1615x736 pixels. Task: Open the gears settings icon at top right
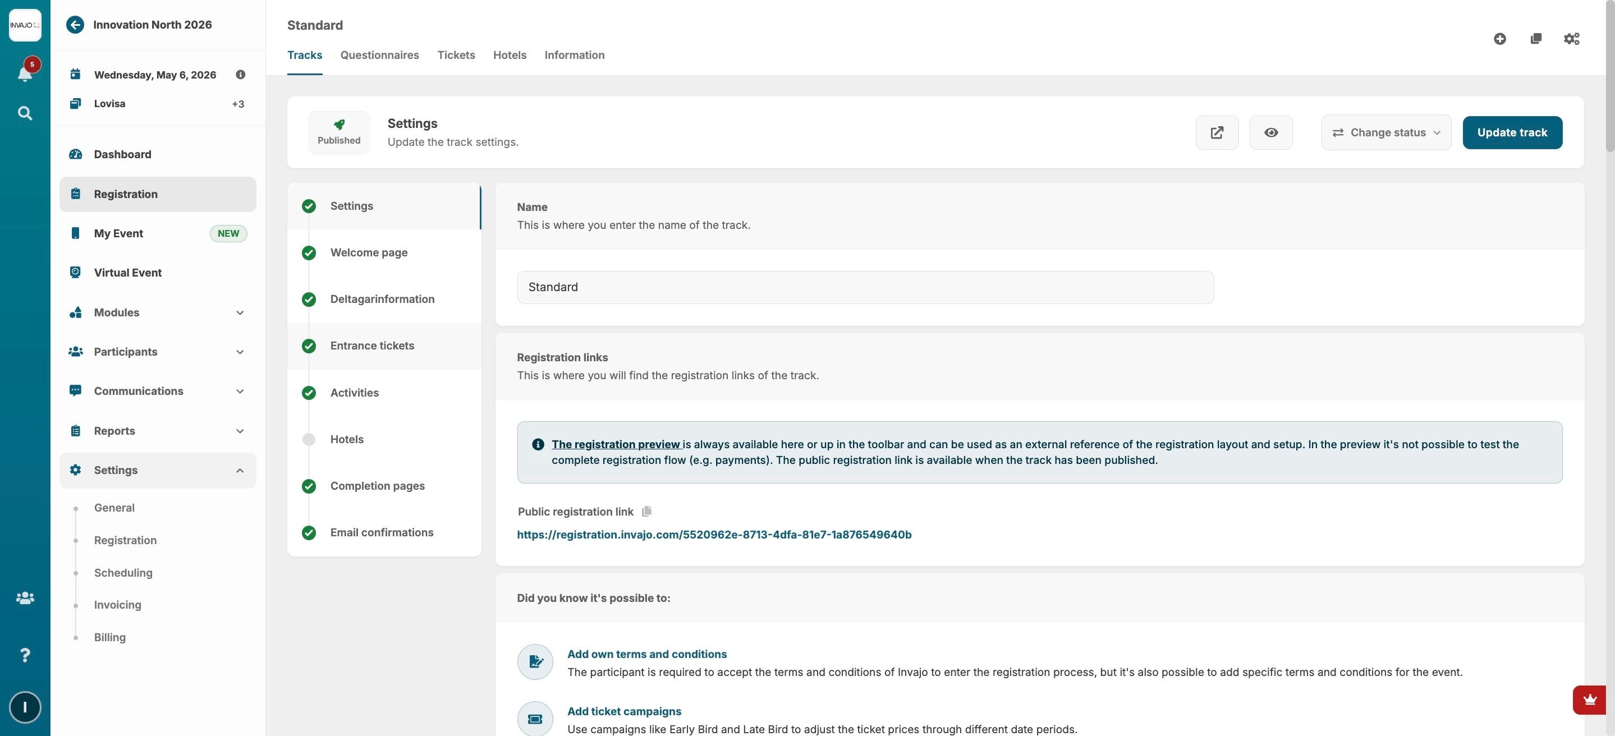coord(1571,39)
